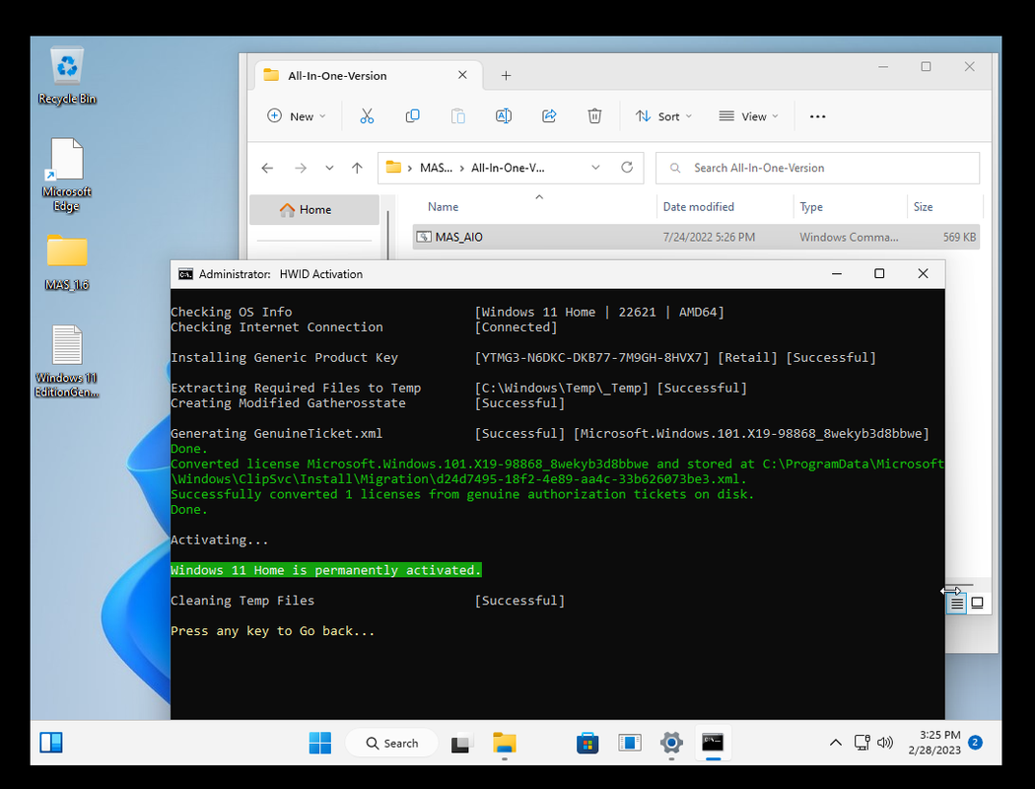Screen dimensions: 1035x789
Task: Open the See more ellipsis menu
Action: click(x=817, y=116)
